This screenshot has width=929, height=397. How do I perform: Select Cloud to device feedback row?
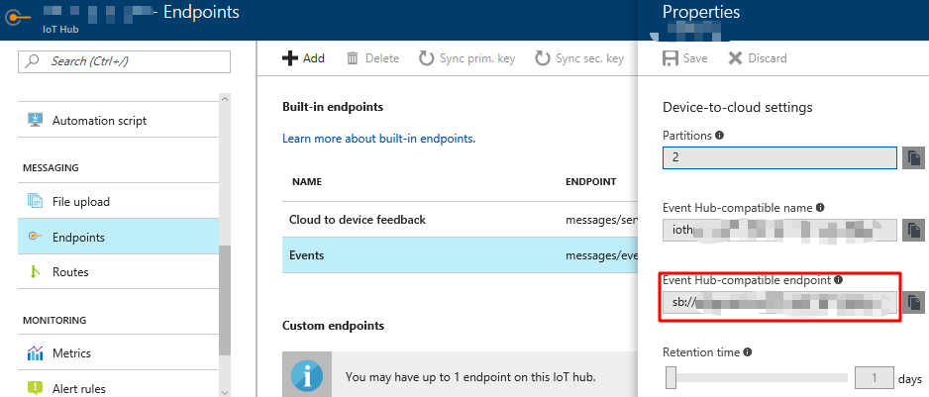(460, 219)
